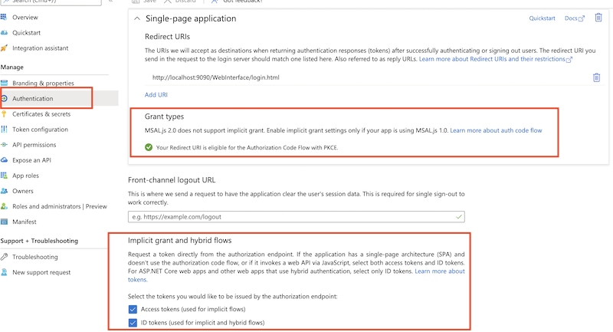Click the App roles grid icon
This screenshot has width=613, height=332.
pos(4,176)
